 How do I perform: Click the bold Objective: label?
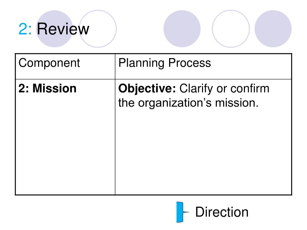point(147,89)
